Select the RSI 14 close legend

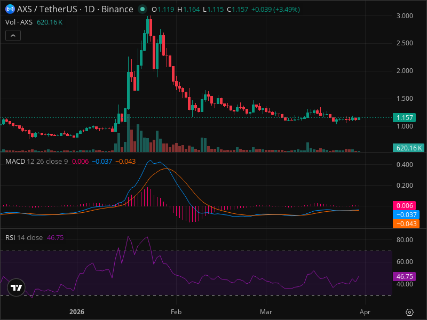(24, 237)
